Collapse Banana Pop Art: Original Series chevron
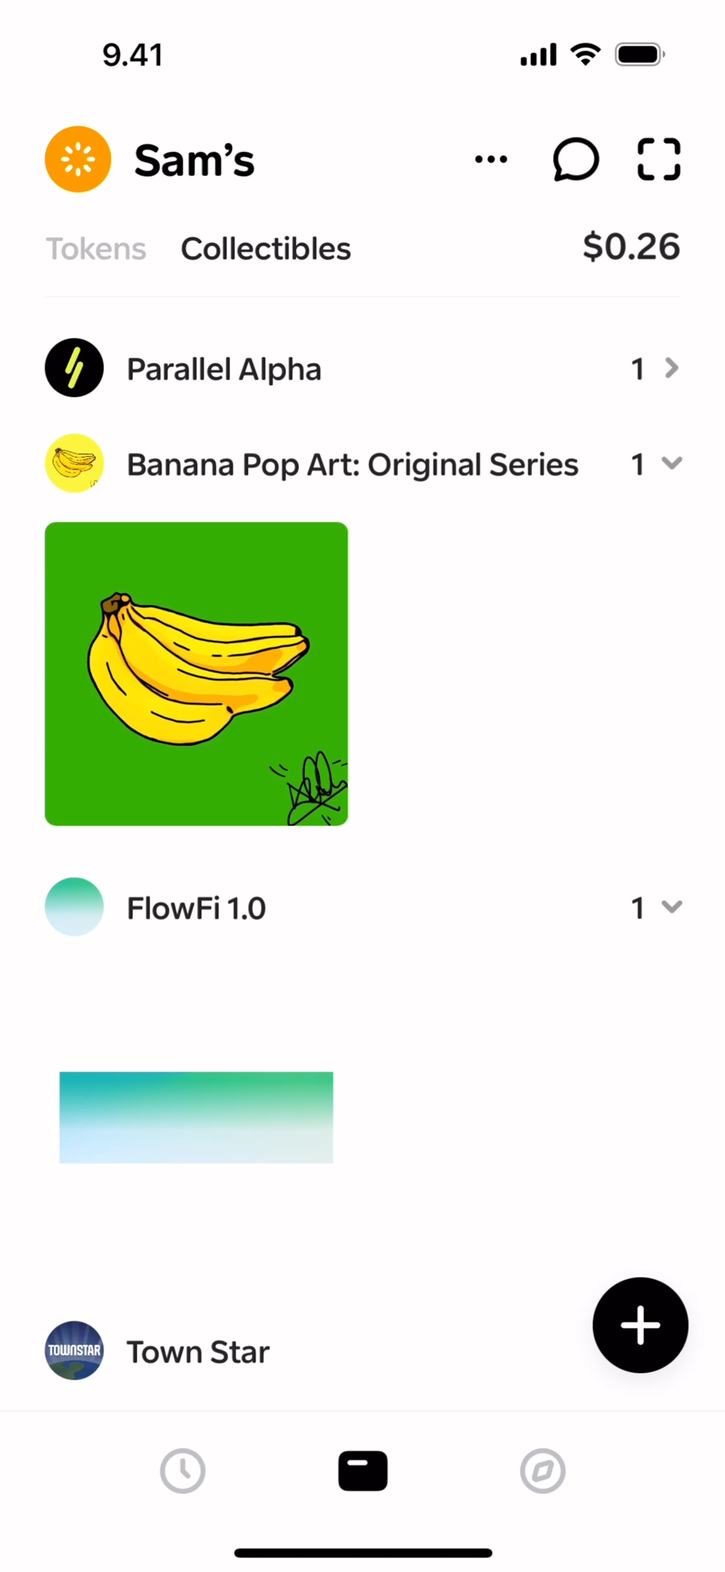This screenshot has width=725, height=1572. coord(671,464)
